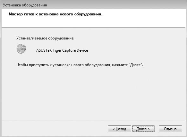Click the "Tiger Capture" text in device name
The image size is (187, 137).
[64, 50]
